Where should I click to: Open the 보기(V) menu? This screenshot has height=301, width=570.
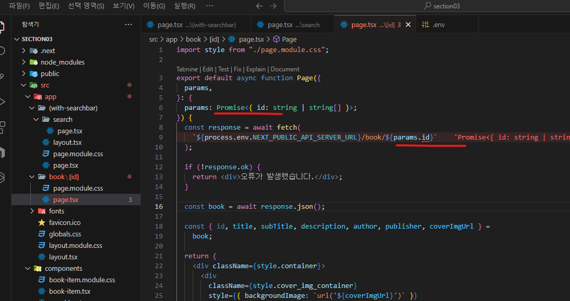click(124, 6)
